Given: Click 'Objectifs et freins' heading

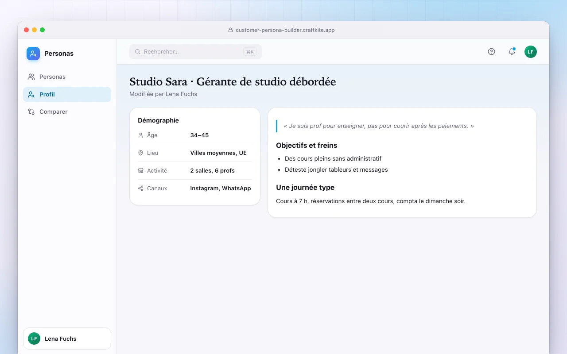Looking at the screenshot, I should [307, 146].
